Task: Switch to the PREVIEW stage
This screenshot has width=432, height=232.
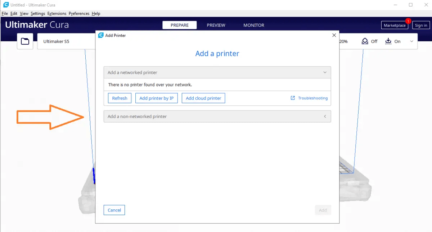Action: tap(216, 25)
